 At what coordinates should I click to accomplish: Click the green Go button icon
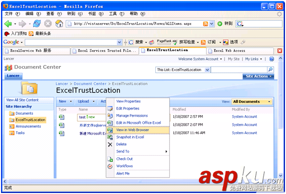pyautogui.click(x=220, y=24)
